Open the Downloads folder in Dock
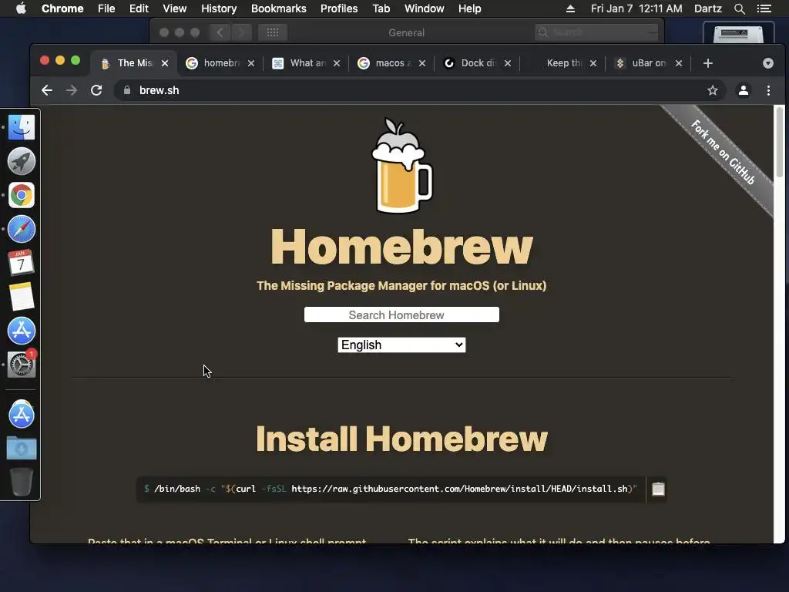The height and width of the screenshot is (592, 789). pos(21,448)
